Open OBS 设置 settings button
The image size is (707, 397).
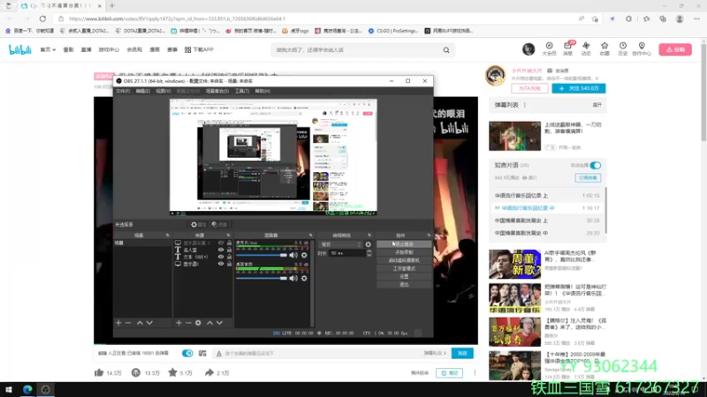tap(404, 276)
